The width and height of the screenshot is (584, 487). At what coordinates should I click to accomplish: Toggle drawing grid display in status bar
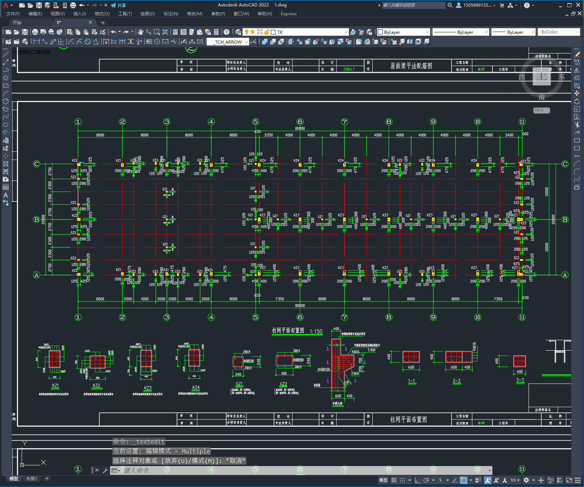[x=394, y=480]
